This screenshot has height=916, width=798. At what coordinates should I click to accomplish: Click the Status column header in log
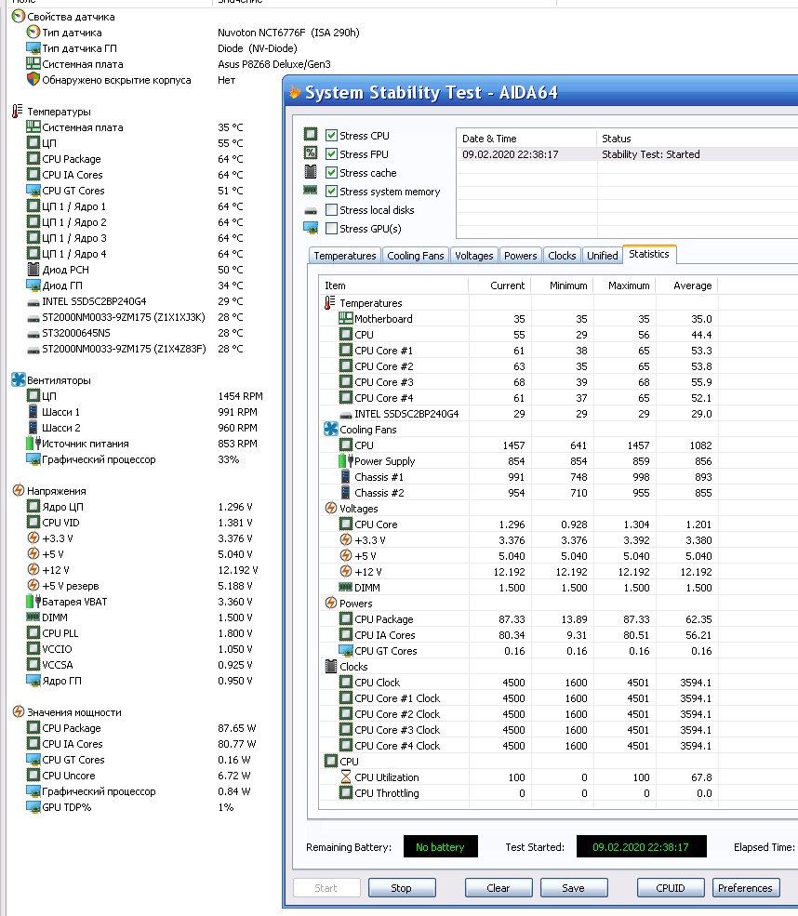(x=698, y=139)
